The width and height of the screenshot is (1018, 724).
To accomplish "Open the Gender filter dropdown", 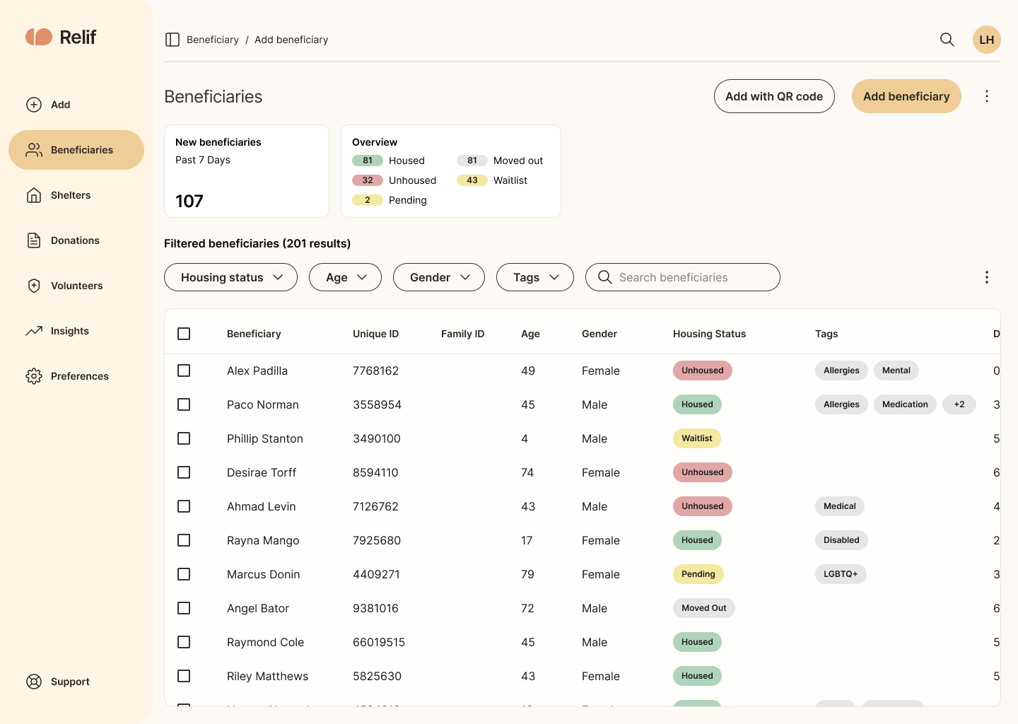I will (x=439, y=277).
